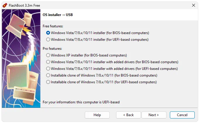Choose installable clone of Windows for UEFI-based computers
This screenshot has height=124, width=200.
[x=101, y=82]
